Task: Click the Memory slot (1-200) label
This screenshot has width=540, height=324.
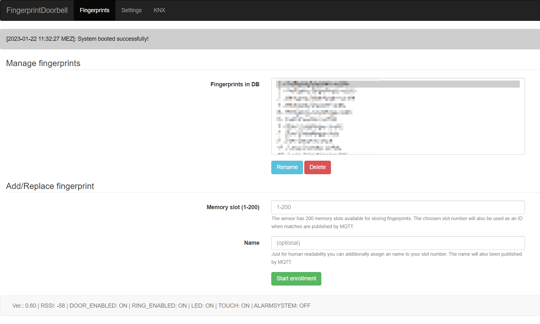Action: 233,207
